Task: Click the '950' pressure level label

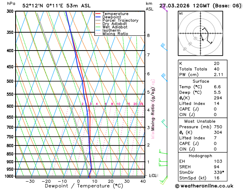Action: pos(11,169)
